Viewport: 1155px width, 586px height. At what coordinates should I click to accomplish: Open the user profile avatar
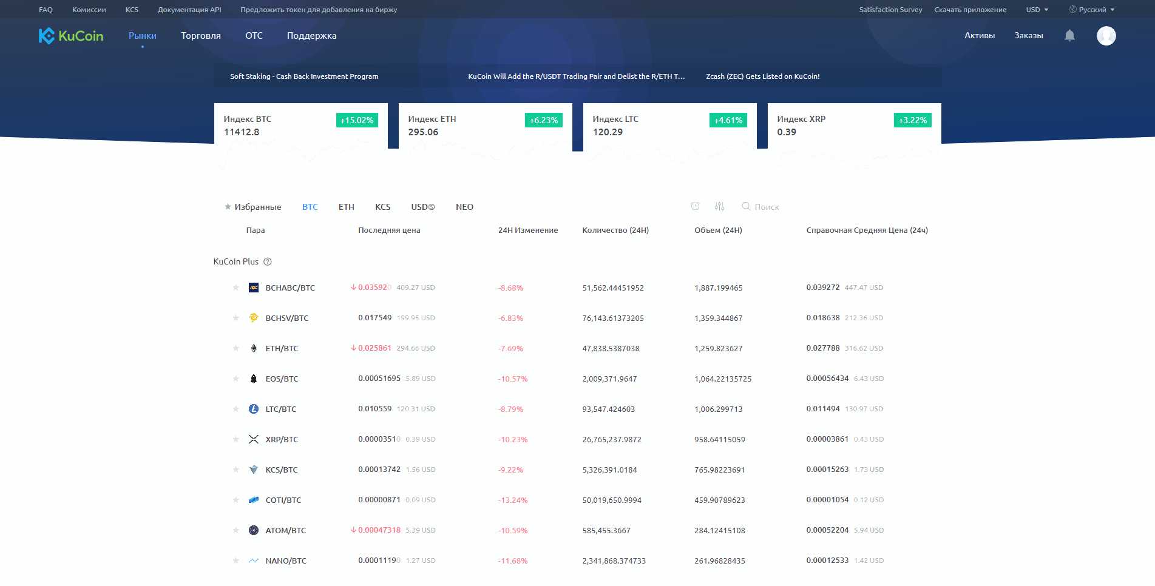pos(1106,36)
